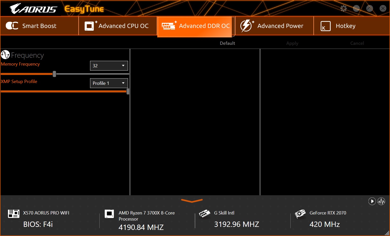
Task: Open the XMP Setup Profile dropdown
Action: click(109, 83)
